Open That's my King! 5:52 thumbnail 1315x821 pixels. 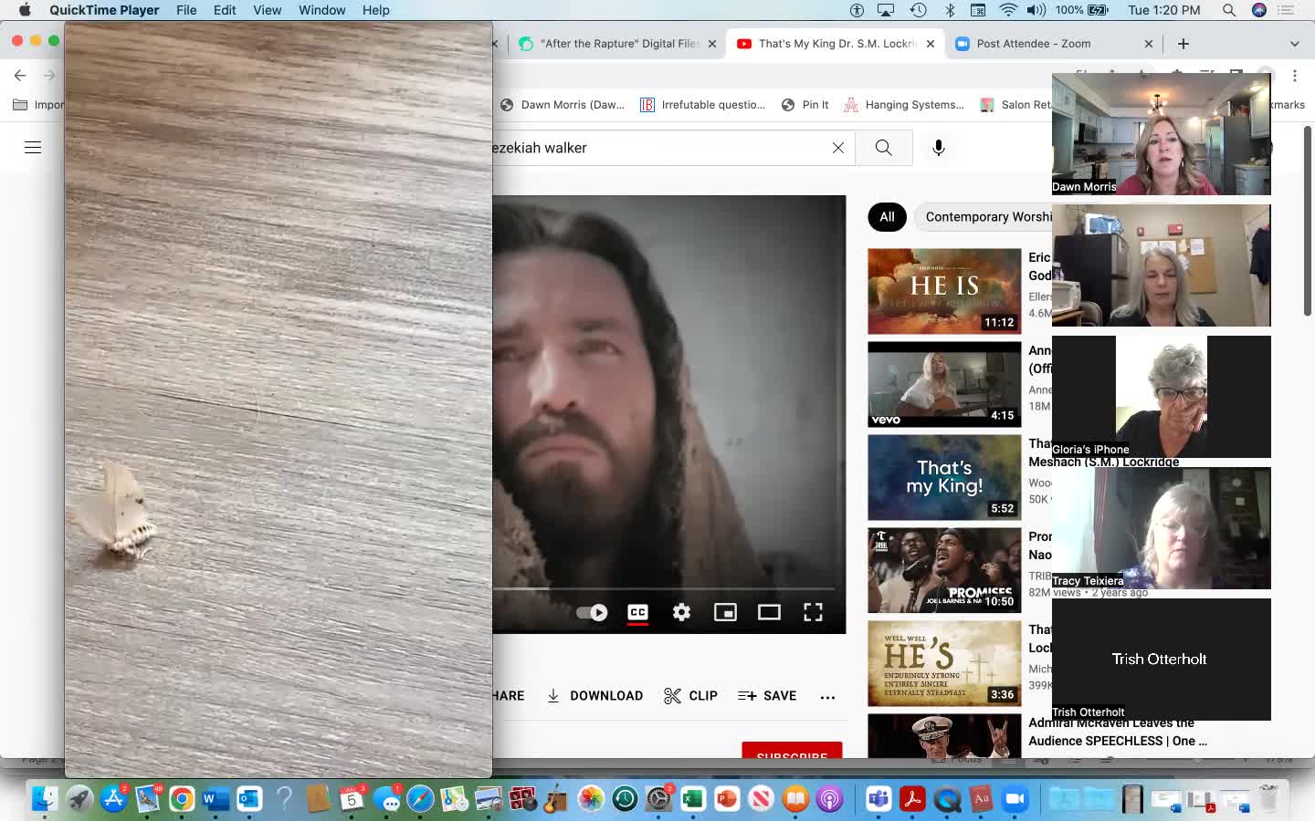pyautogui.click(x=944, y=477)
